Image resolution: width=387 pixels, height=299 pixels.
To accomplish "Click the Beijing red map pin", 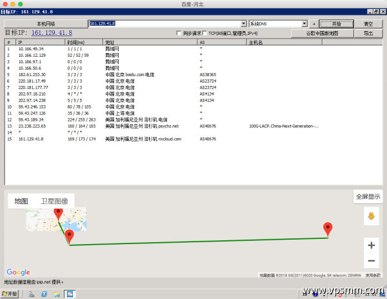I will pyautogui.click(x=58, y=214).
